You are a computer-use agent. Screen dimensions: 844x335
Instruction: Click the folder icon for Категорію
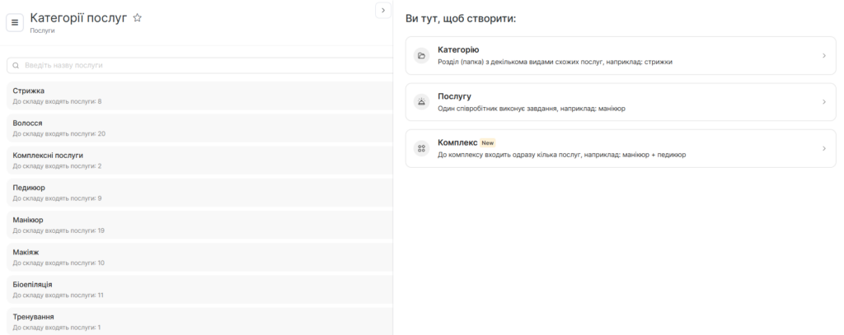[421, 56]
